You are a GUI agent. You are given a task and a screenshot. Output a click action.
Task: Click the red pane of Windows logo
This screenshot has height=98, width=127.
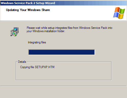point(117,10)
